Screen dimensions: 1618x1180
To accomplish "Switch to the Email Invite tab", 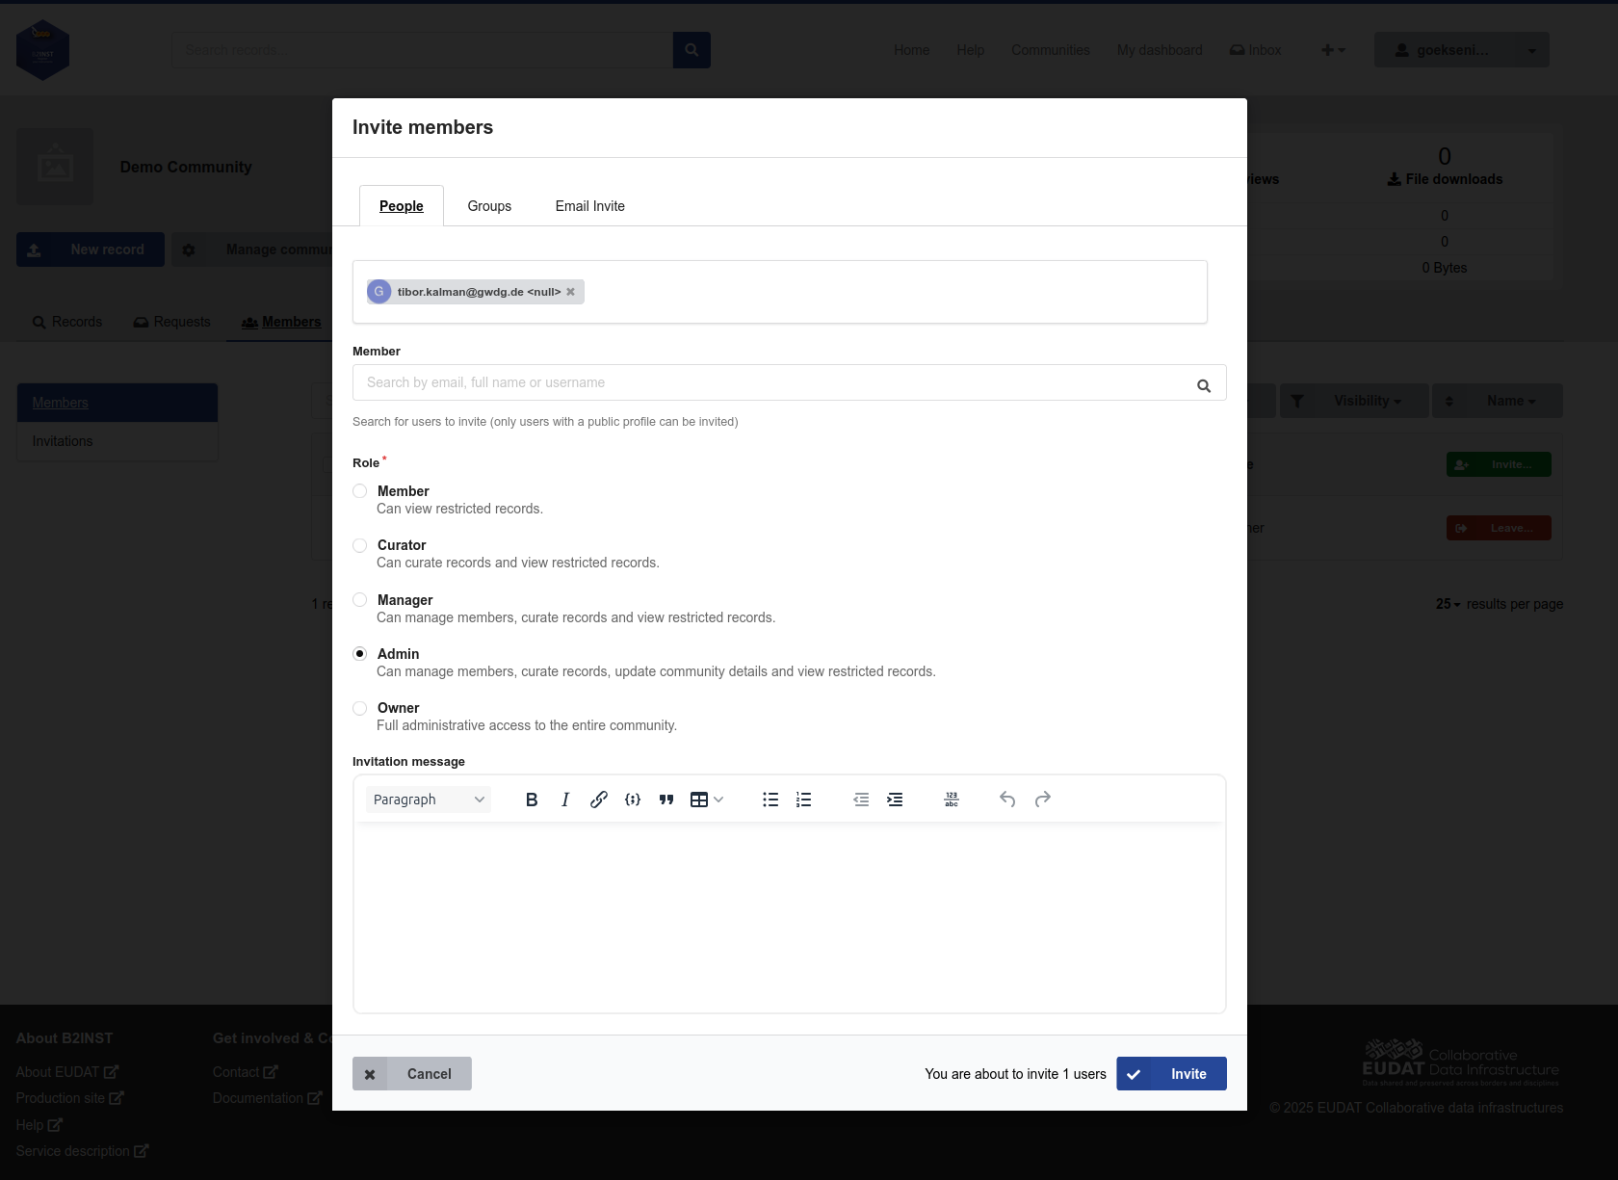I will 590,206.
